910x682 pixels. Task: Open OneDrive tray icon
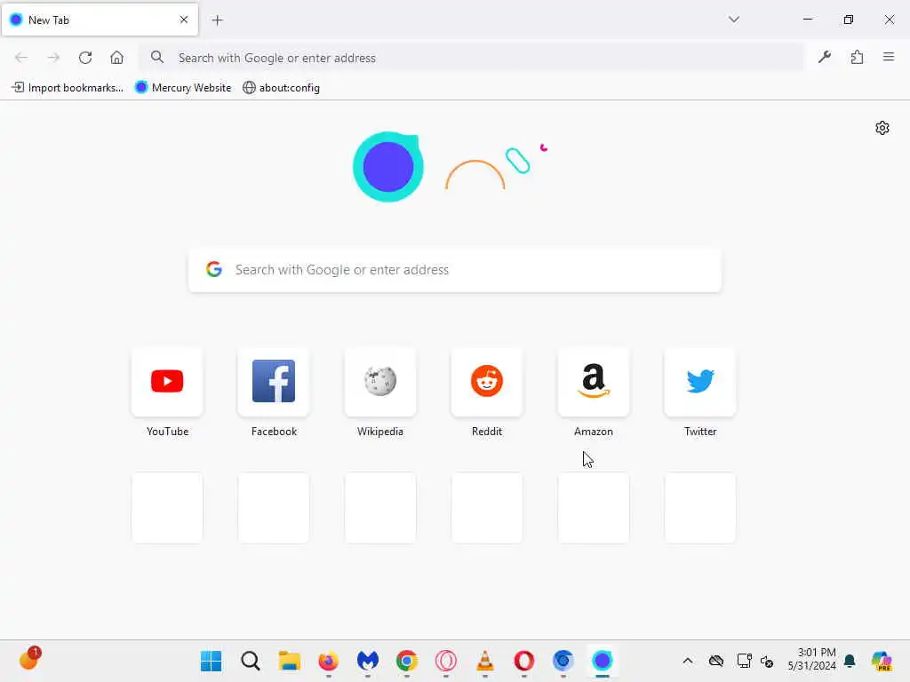(716, 661)
